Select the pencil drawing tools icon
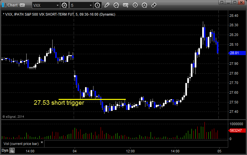Viewport: 247px width, 155px height. click(107, 5)
